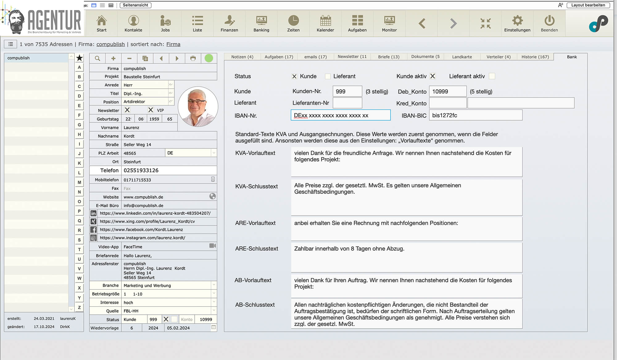Jump to letter M in alphabet index
This screenshot has height=360, width=617.
click(79, 182)
